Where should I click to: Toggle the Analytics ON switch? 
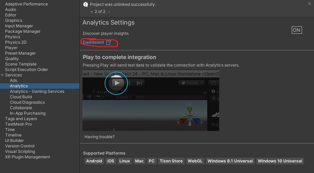coord(297,30)
